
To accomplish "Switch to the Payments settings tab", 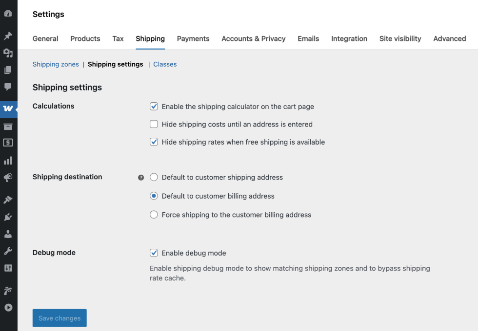I will pyautogui.click(x=193, y=39).
